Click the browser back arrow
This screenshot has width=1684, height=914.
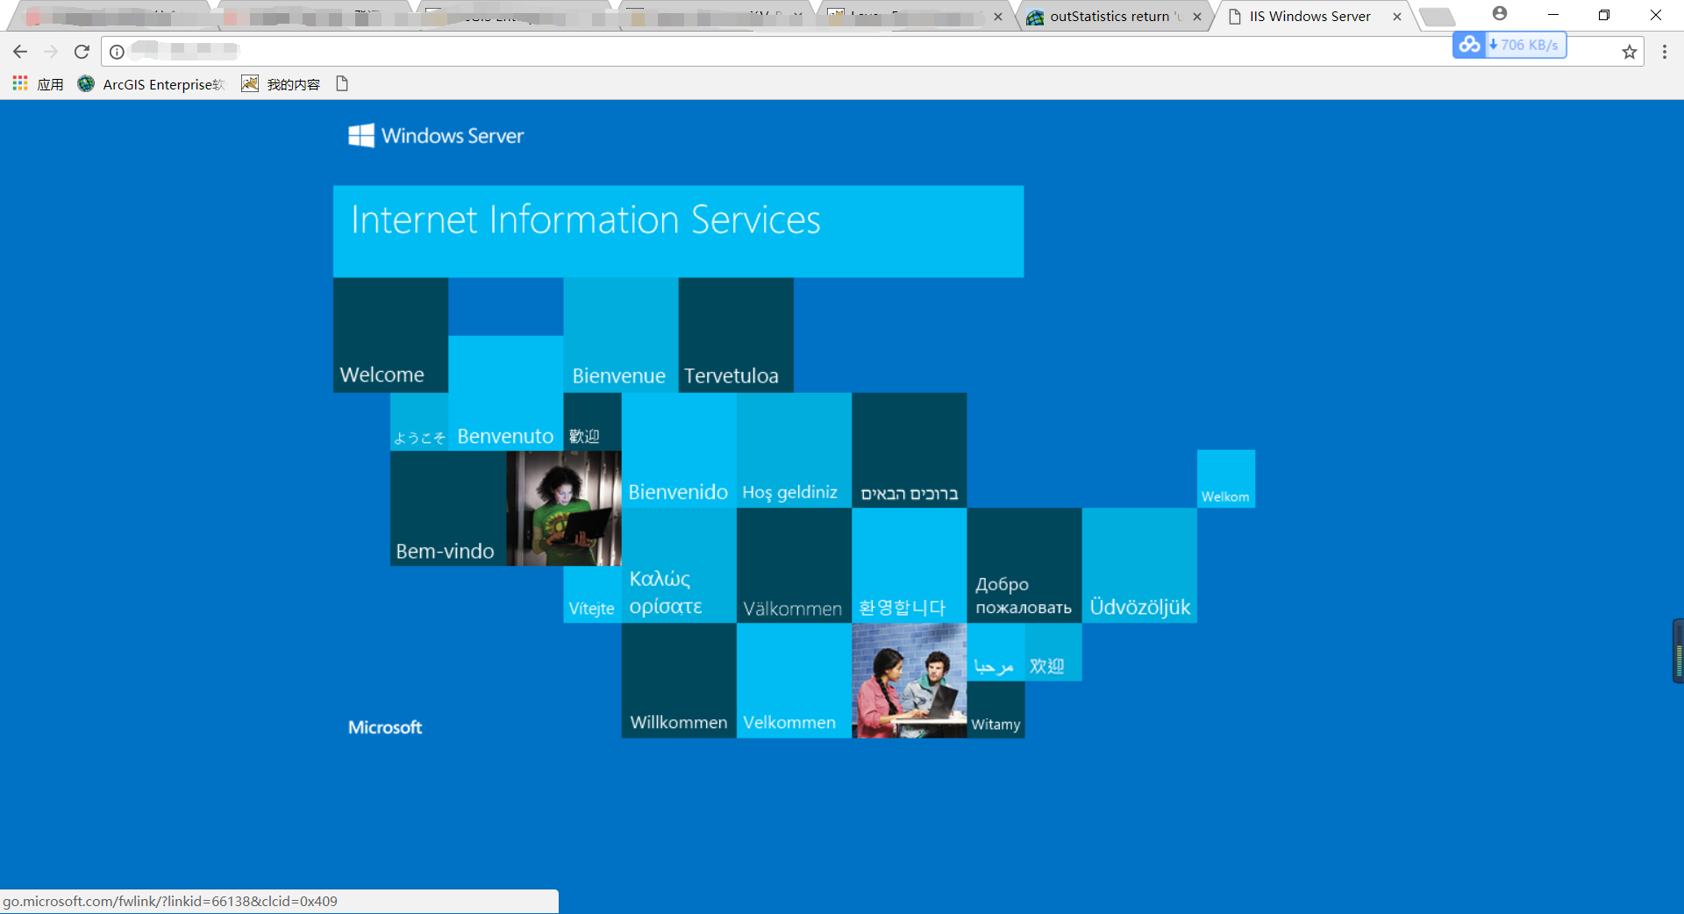pyautogui.click(x=20, y=52)
